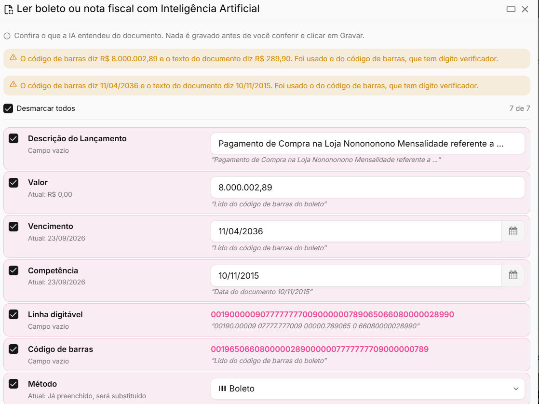Viewport: 539px width, 404px height.
Task: Select the pink Código de barras number
Action: pyautogui.click(x=320, y=349)
